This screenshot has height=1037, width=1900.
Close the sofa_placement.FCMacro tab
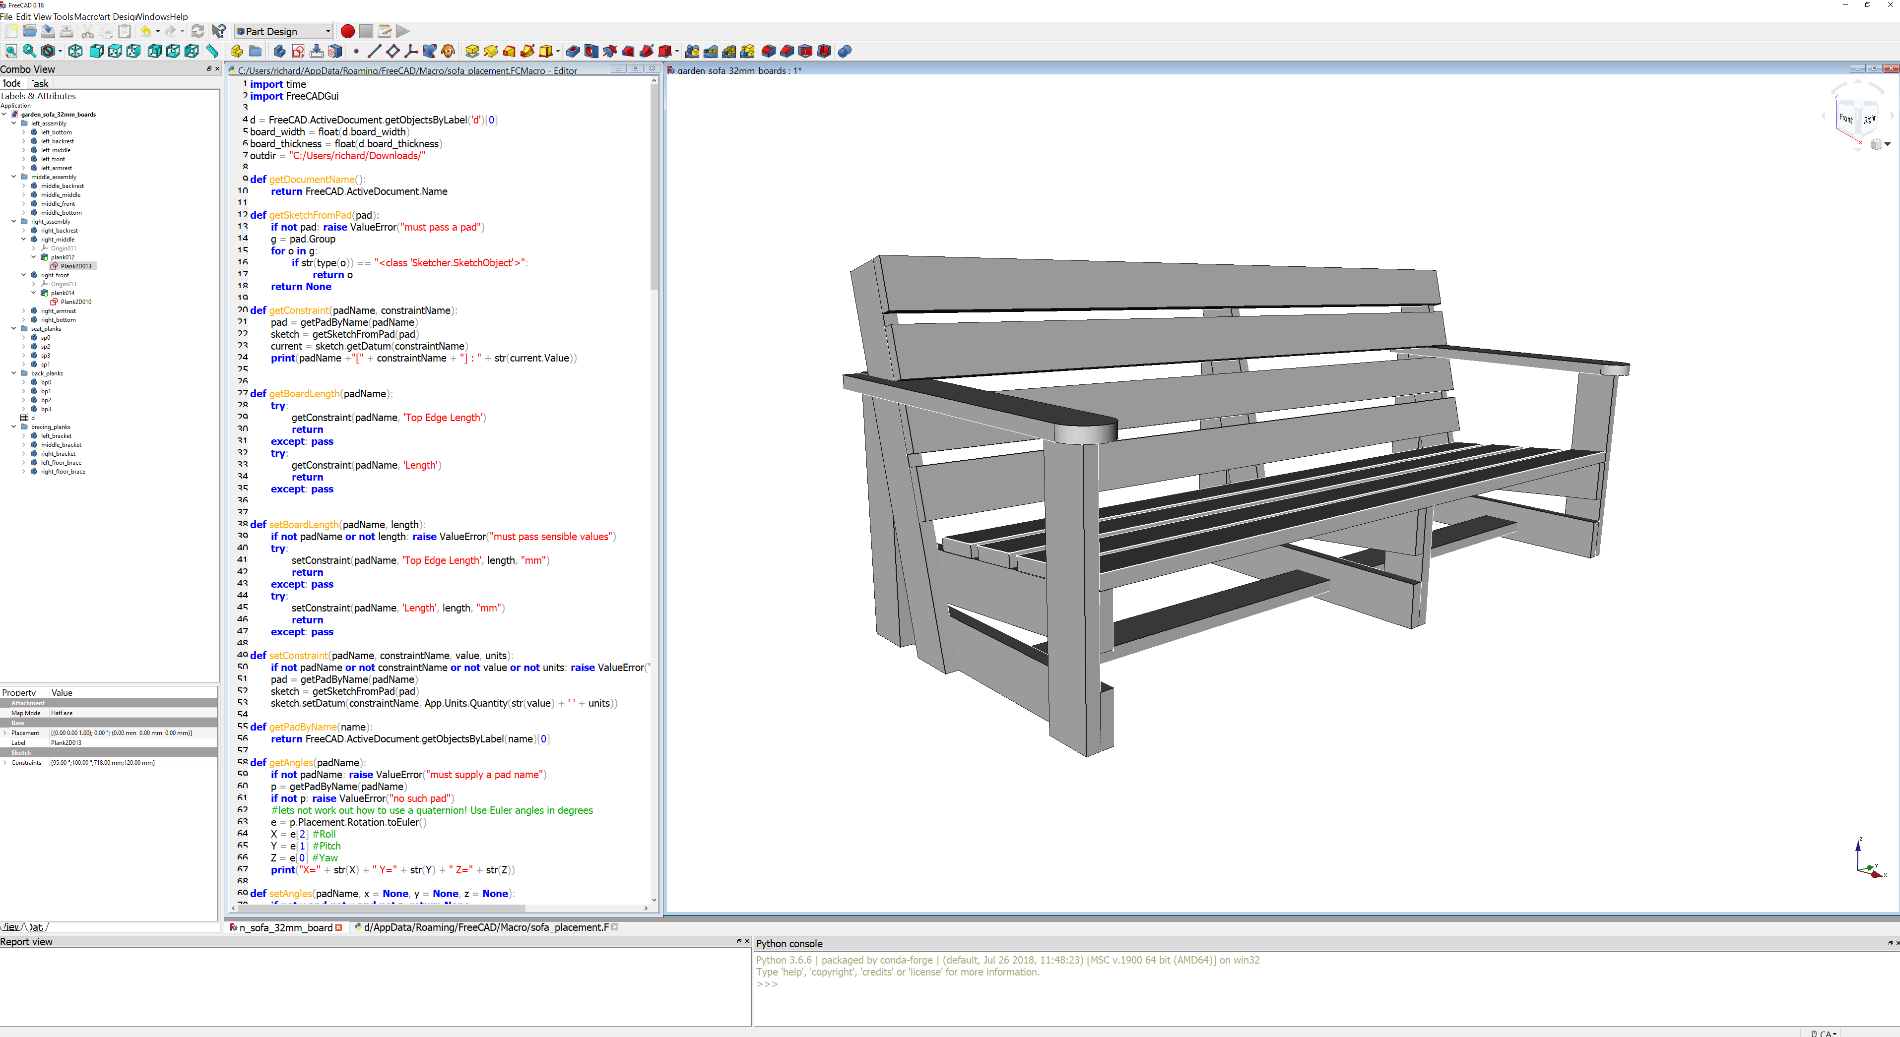pyautogui.click(x=615, y=927)
